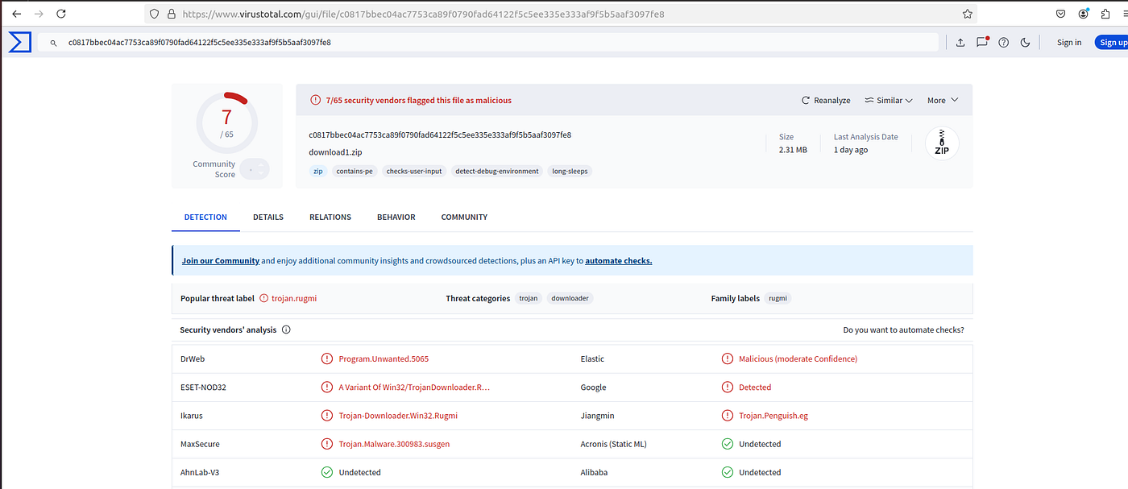Click the ZIP file type icon

[942, 143]
